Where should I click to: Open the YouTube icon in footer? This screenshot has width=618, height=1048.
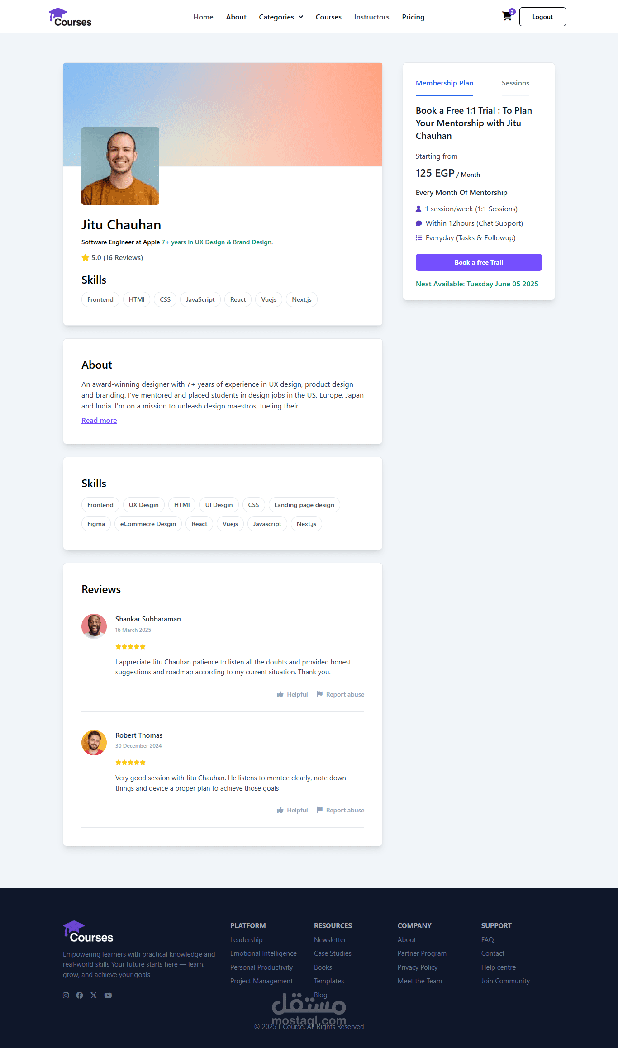108,995
